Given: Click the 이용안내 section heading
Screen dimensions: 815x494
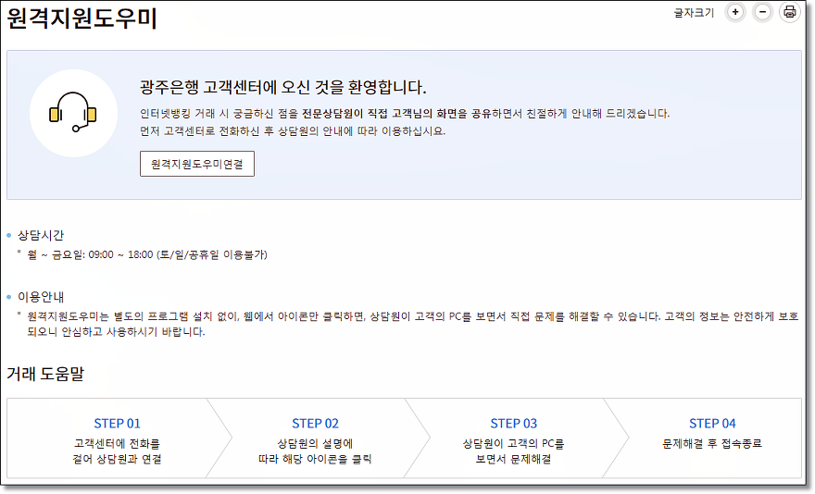Looking at the screenshot, I should tap(41, 297).
